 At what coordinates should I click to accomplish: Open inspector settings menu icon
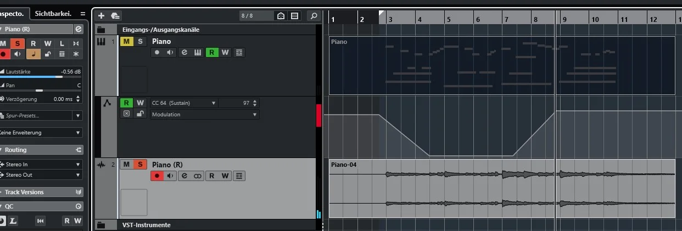82,13
